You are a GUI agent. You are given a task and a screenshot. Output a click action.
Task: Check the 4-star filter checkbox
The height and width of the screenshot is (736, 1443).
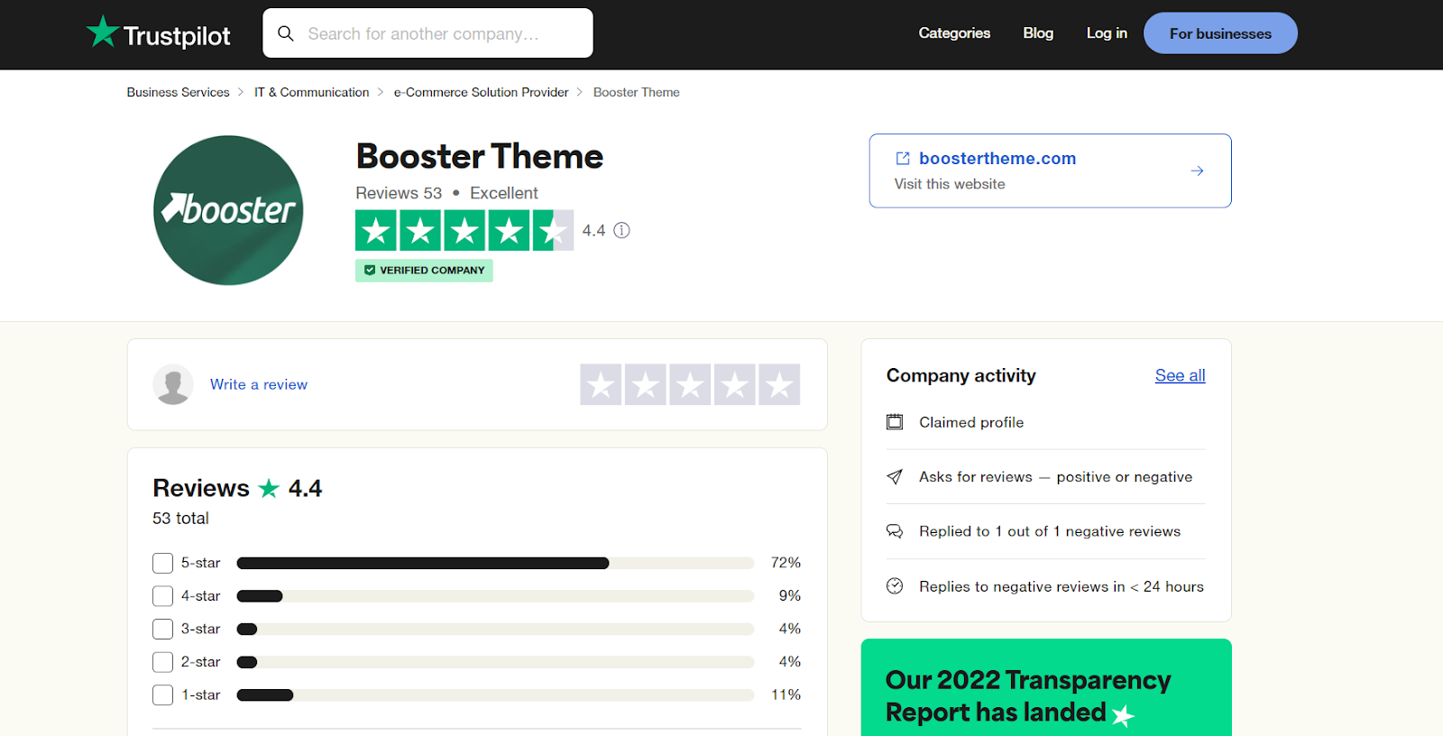click(x=162, y=596)
